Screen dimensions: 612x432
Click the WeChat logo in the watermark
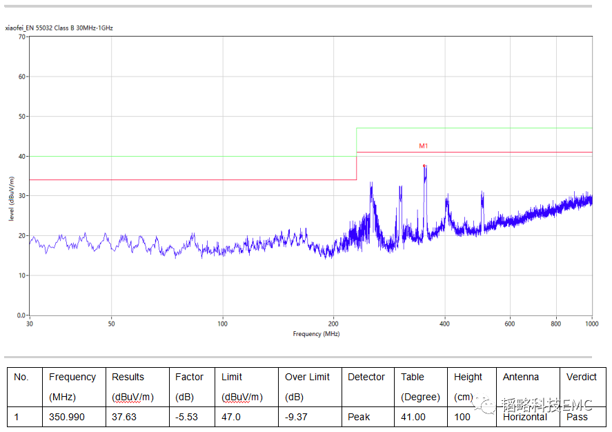[x=488, y=405]
